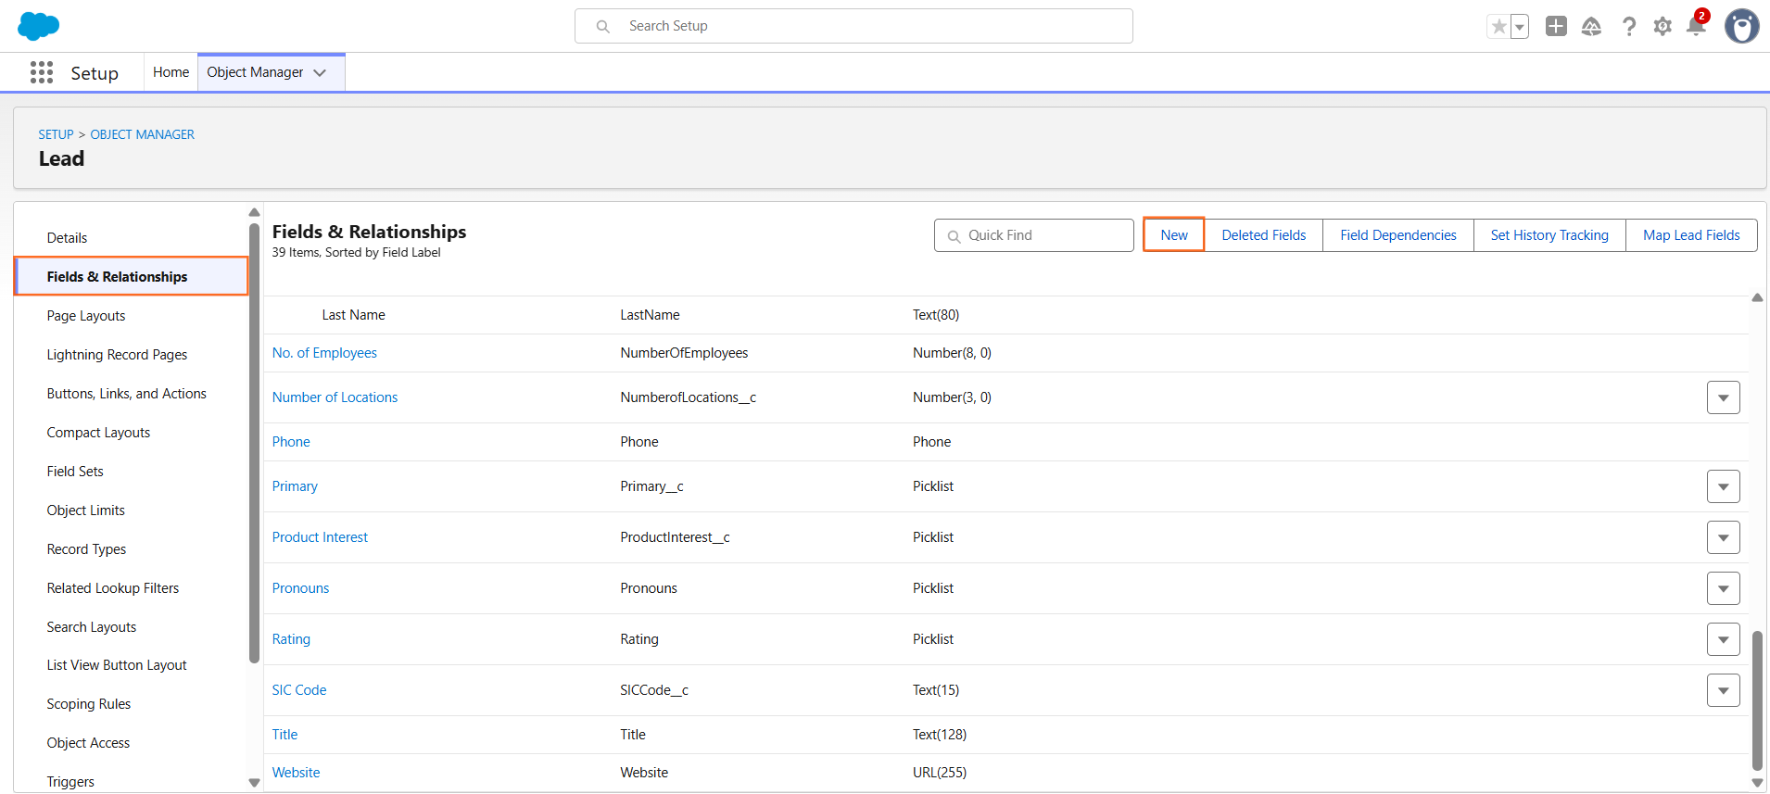Image resolution: width=1770 pixels, height=794 pixels.
Task: Click Set History Tracking
Action: click(1549, 235)
